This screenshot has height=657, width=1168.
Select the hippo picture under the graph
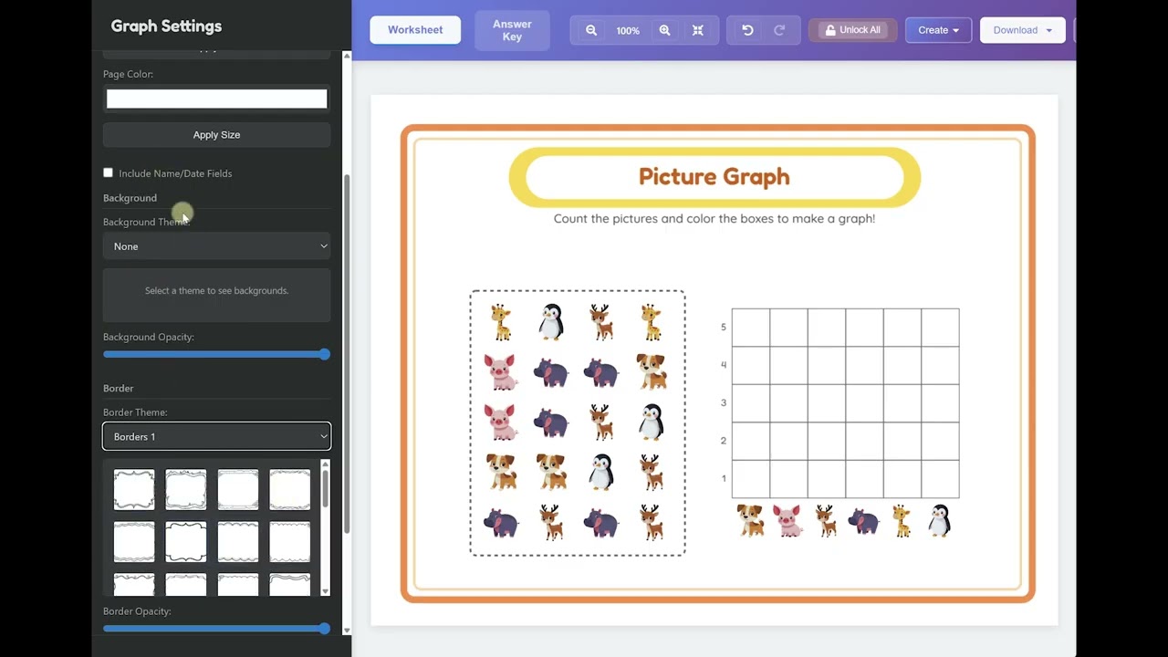click(x=863, y=521)
